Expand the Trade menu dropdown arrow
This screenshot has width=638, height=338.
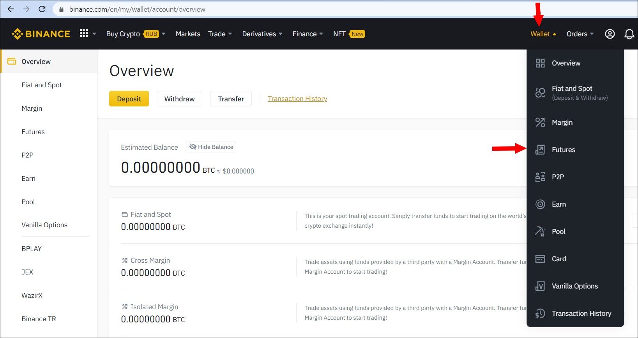click(230, 34)
